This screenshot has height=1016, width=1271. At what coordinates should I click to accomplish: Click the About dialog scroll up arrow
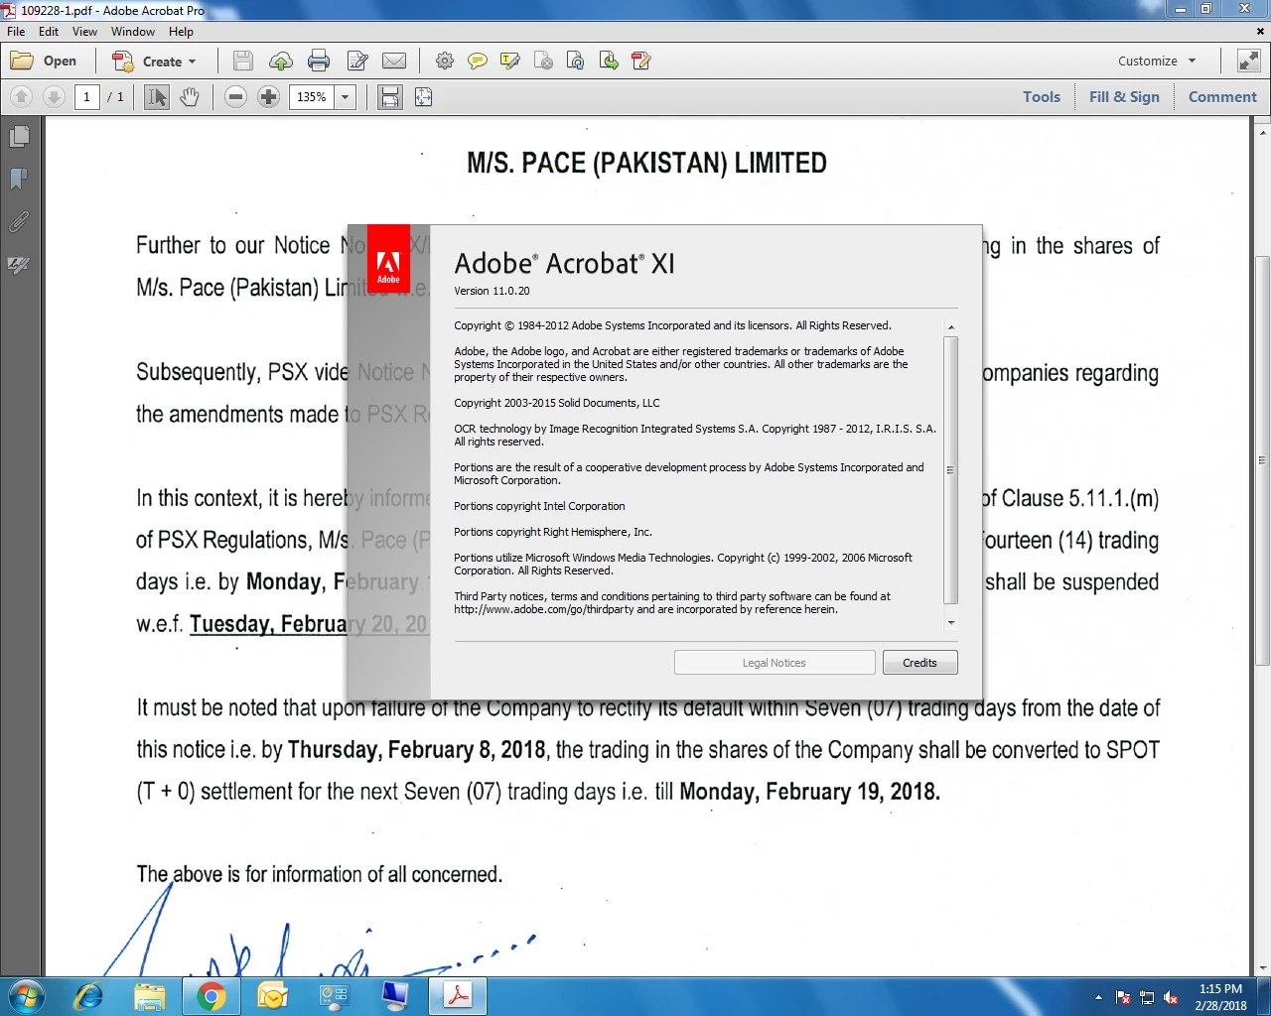tap(951, 326)
